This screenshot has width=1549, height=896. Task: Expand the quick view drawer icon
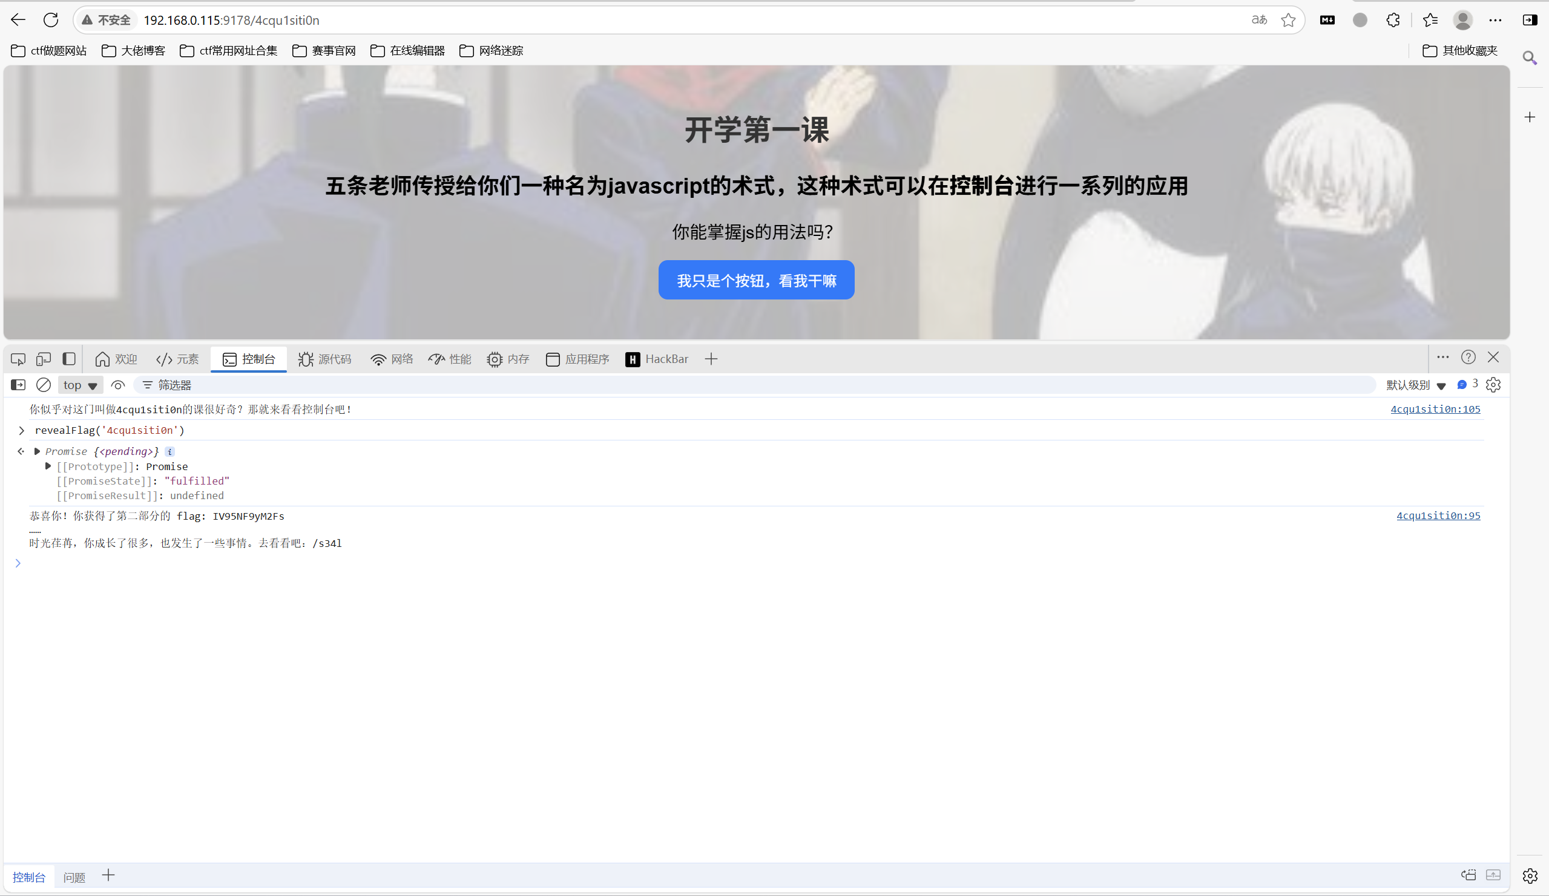(x=1493, y=875)
